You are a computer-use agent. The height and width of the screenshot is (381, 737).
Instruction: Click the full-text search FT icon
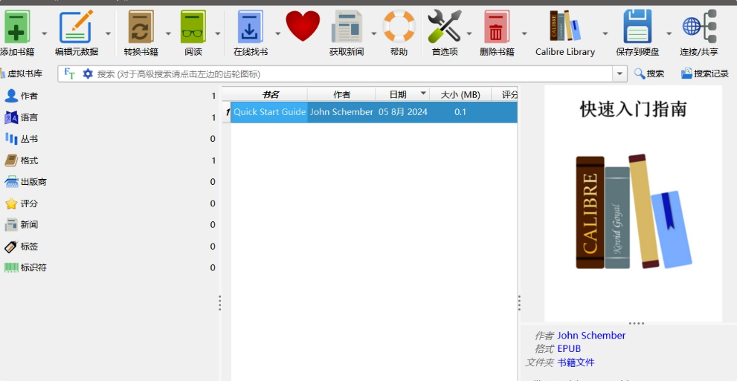point(70,74)
